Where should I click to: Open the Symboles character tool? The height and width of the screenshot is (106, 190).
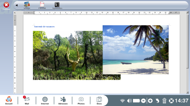pyautogui.click(x=57, y=6)
